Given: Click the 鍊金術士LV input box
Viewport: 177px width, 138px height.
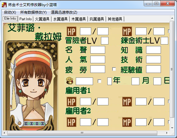Looking at the screenshot, I should click(164, 41).
